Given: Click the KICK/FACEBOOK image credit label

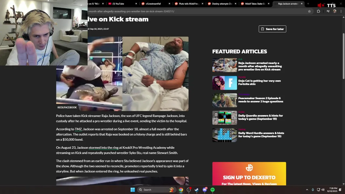Looking at the screenshot, I should (67, 108).
